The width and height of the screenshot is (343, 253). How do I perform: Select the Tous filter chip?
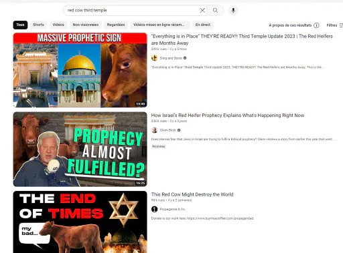(20, 25)
